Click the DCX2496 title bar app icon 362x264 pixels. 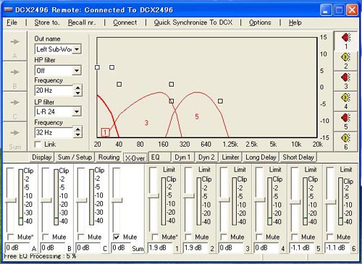click(9, 9)
